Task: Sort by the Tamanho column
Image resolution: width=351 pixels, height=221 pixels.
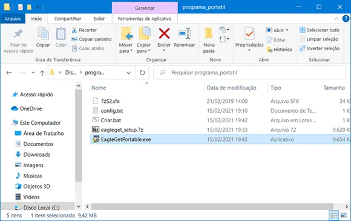Action: click(x=334, y=88)
